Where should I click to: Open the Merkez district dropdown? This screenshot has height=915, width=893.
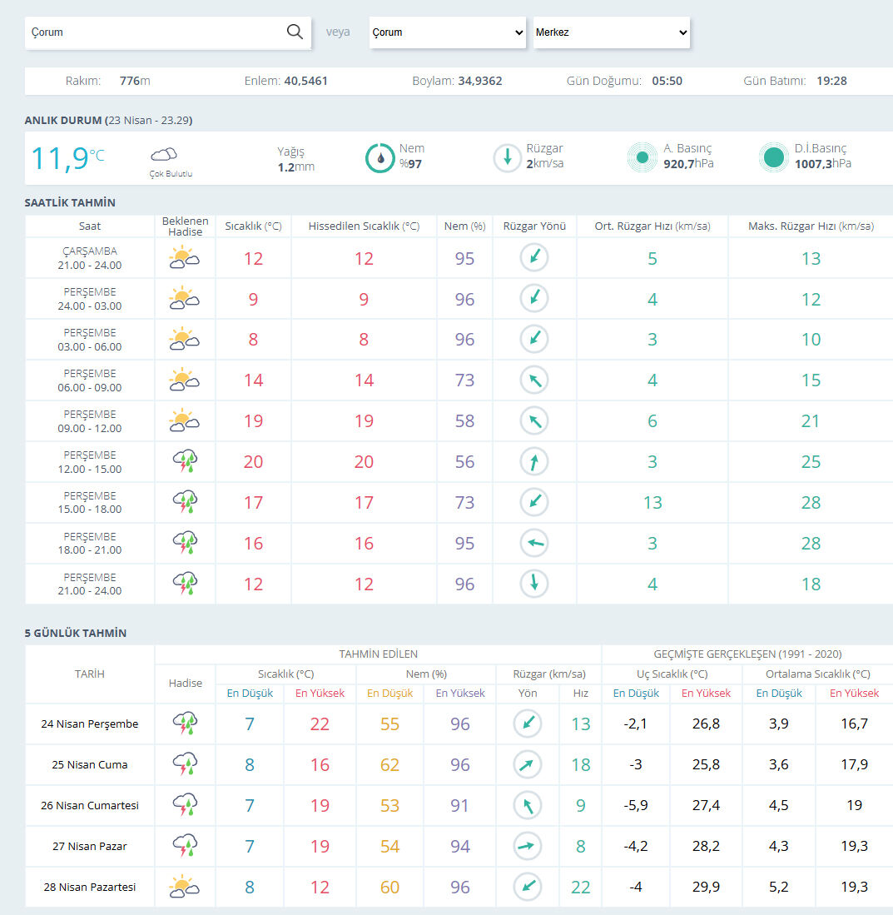click(611, 32)
